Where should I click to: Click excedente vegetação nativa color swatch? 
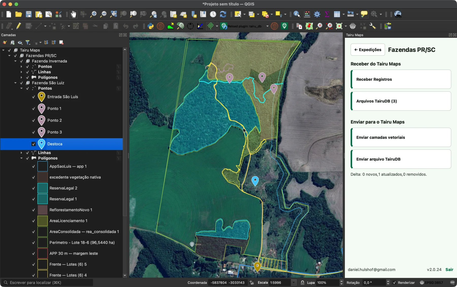coord(42,177)
